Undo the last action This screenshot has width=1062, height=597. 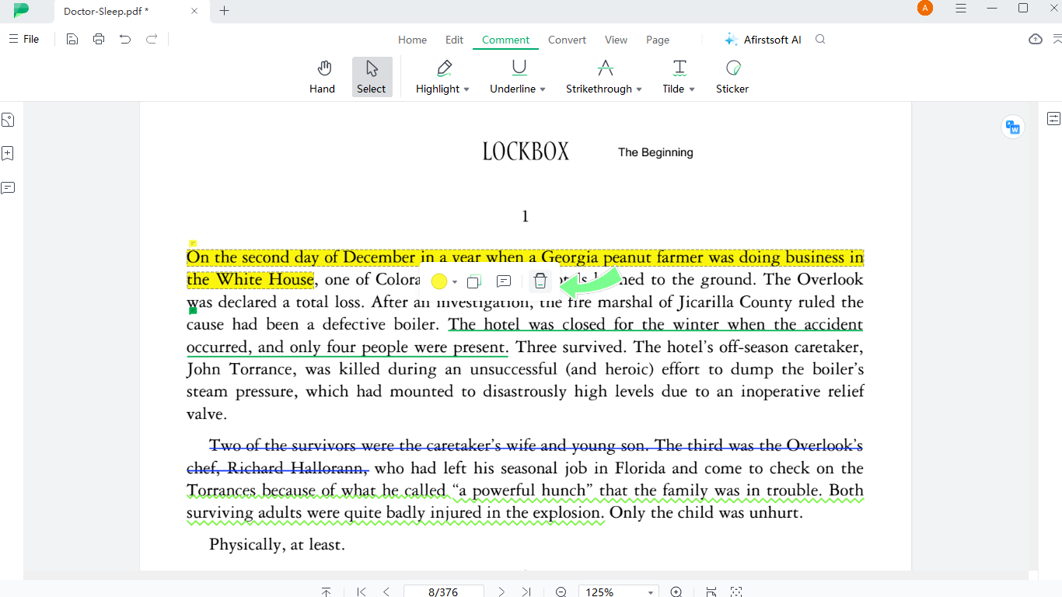(125, 39)
